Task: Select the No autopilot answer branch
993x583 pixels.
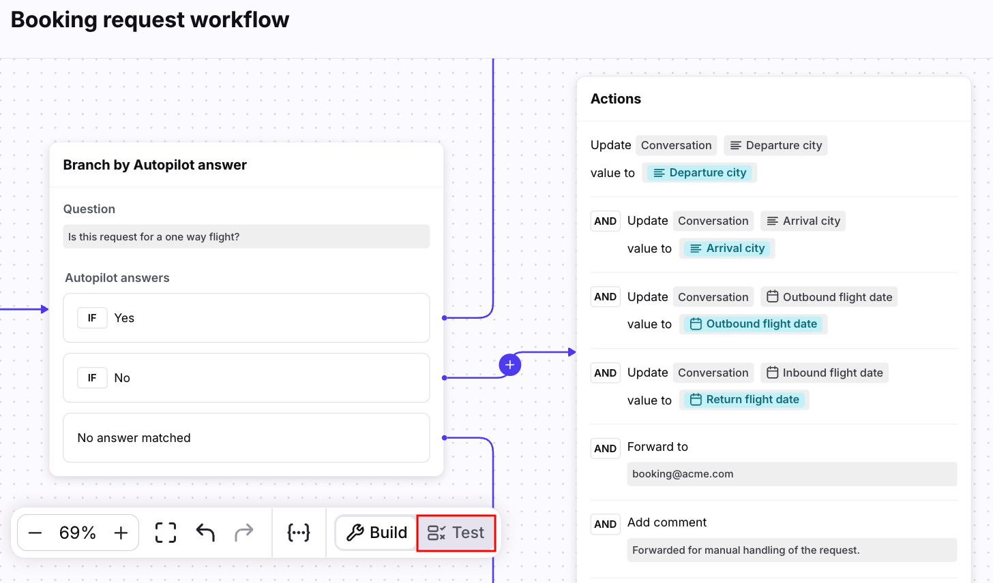Action: [x=246, y=378]
